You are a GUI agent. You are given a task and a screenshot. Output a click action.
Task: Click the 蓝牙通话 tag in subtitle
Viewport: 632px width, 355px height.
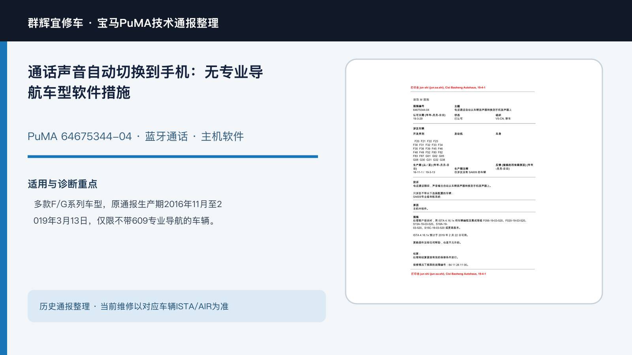coord(166,136)
